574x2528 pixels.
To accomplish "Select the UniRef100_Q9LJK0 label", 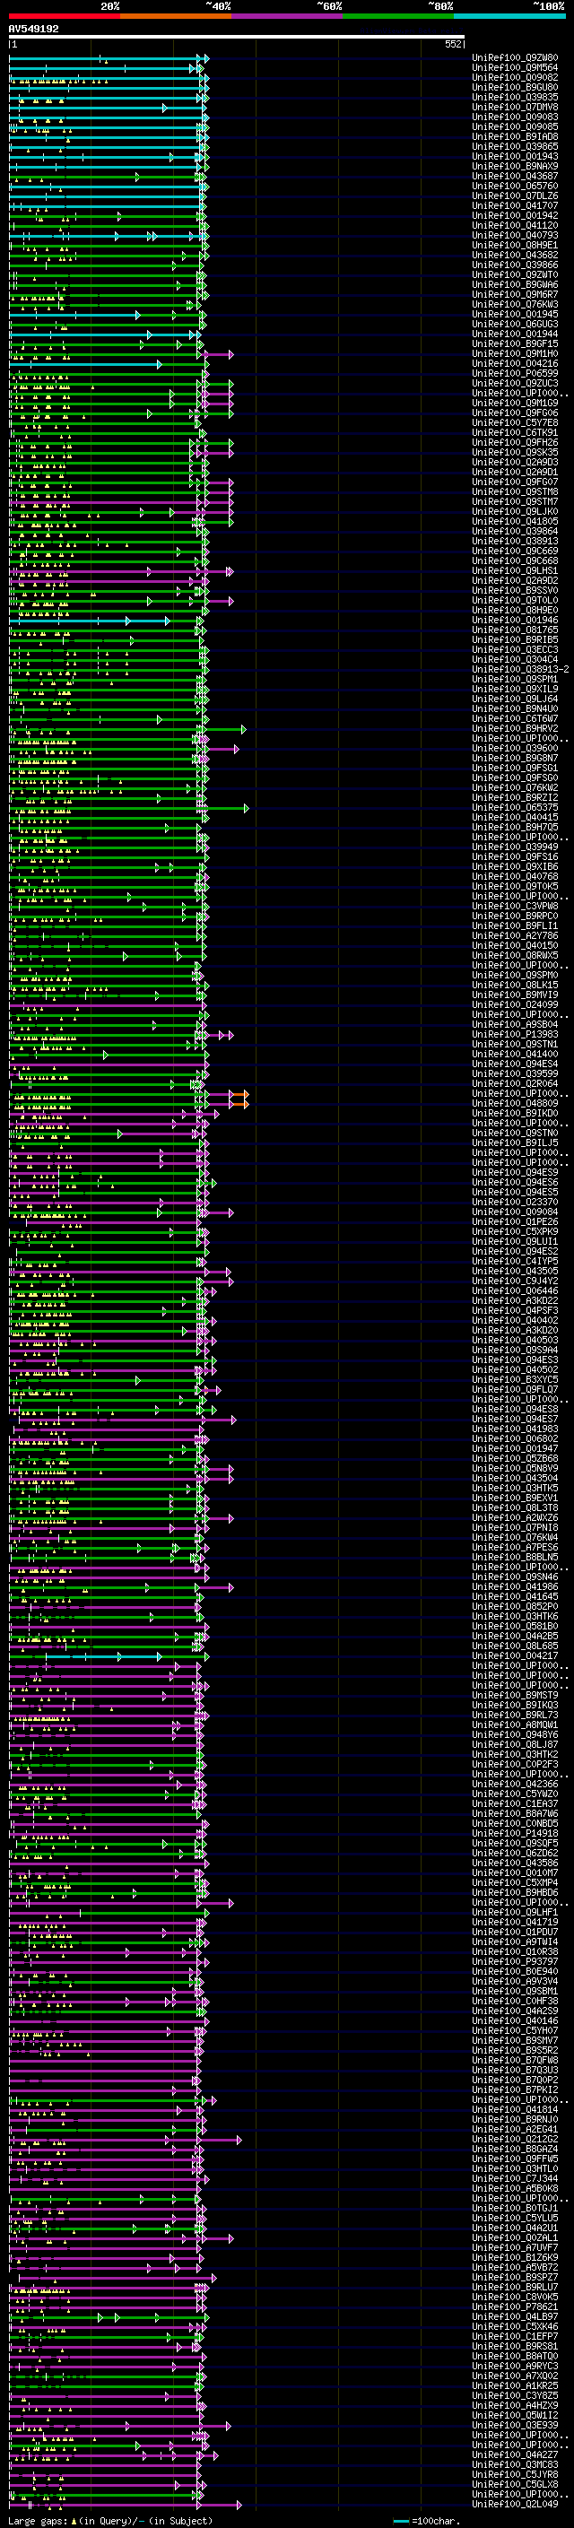I will (515, 511).
